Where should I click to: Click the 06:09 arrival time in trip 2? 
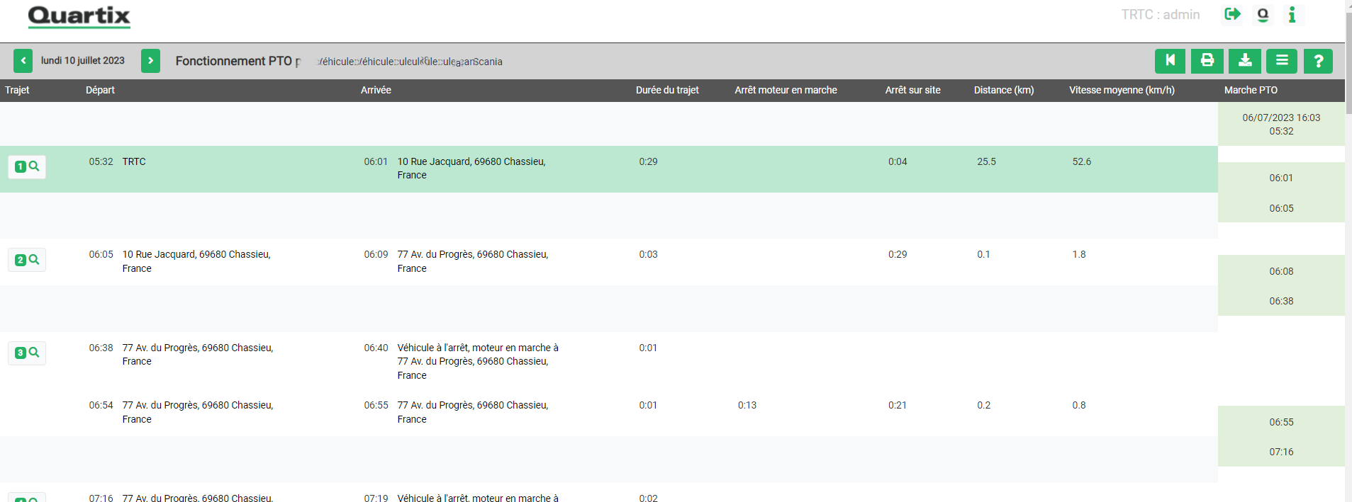click(x=376, y=254)
